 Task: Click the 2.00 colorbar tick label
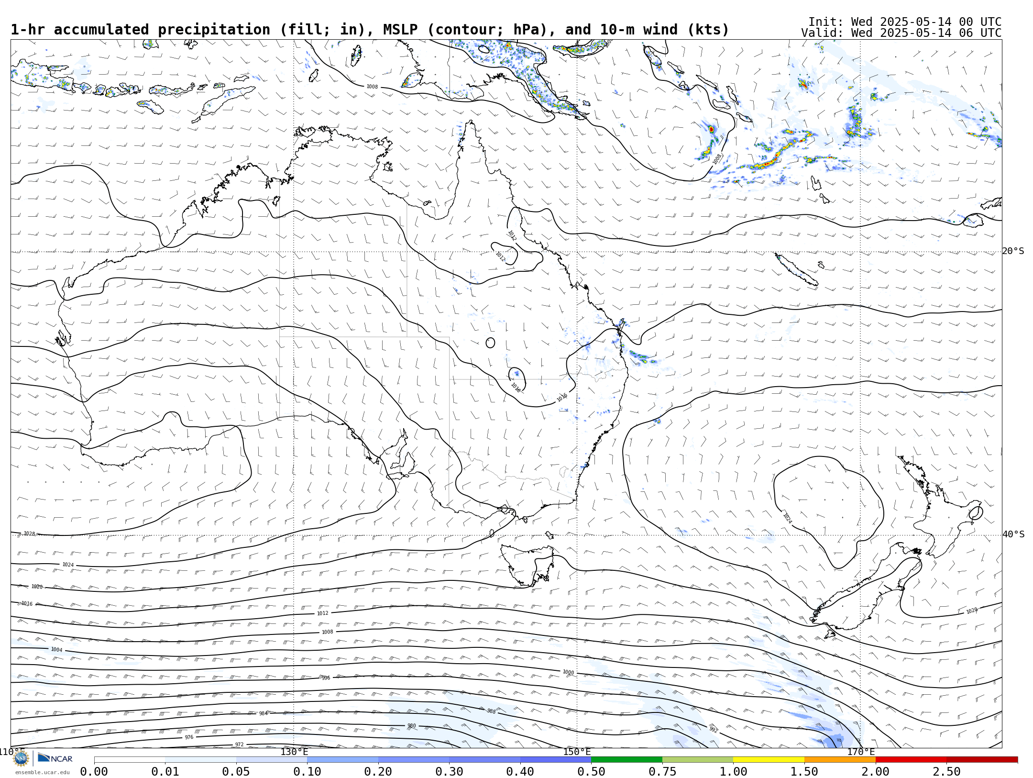(x=876, y=772)
